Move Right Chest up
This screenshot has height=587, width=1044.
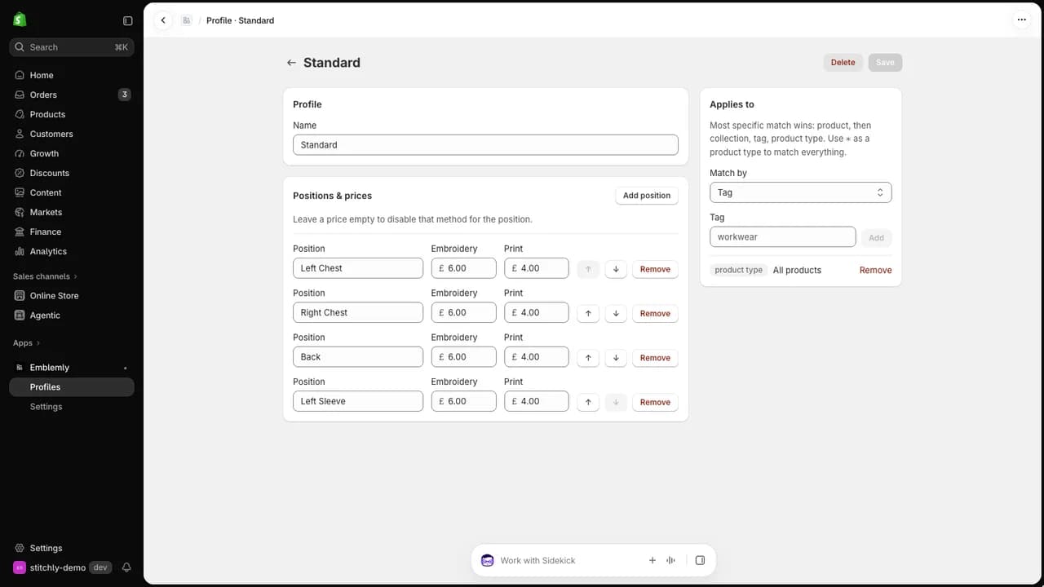pos(588,313)
